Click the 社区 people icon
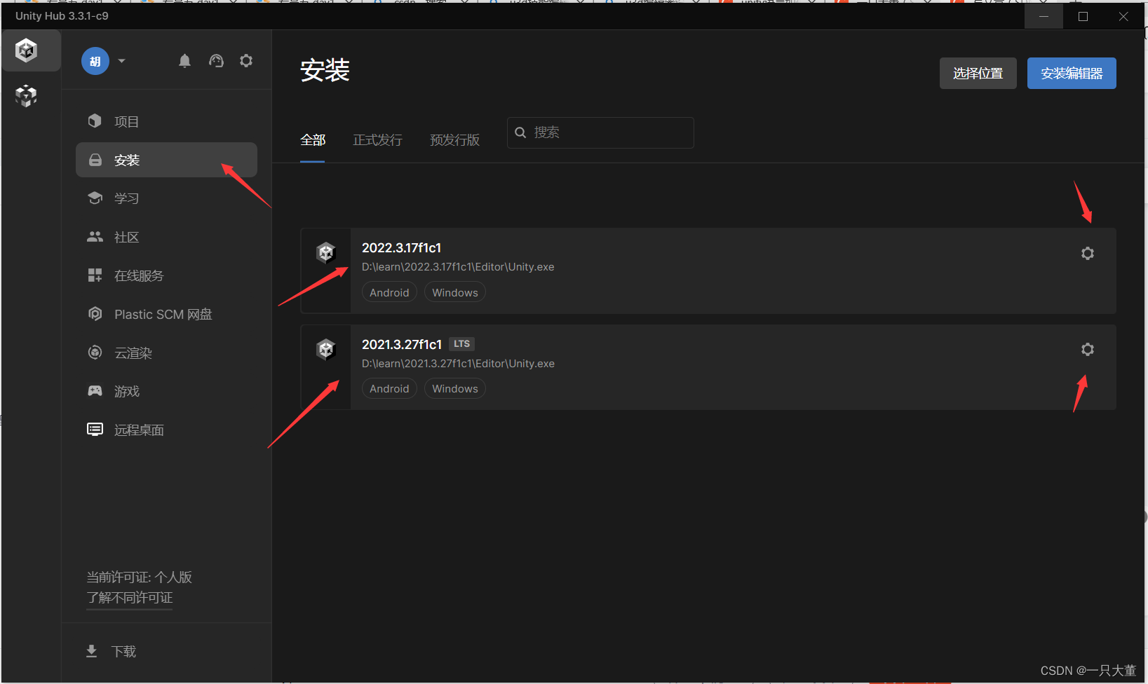The image size is (1148, 684). pyautogui.click(x=95, y=237)
